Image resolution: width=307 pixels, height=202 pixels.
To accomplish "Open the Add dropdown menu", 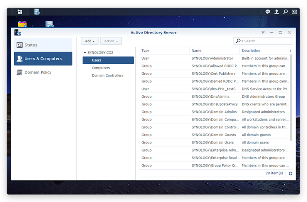I will pyautogui.click(x=90, y=41).
